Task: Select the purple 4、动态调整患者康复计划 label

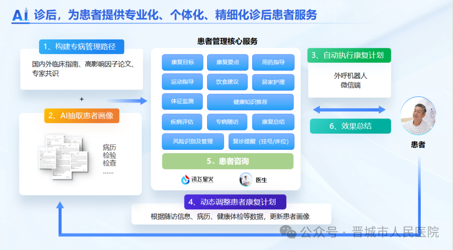Action: pyautogui.click(x=235, y=202)
